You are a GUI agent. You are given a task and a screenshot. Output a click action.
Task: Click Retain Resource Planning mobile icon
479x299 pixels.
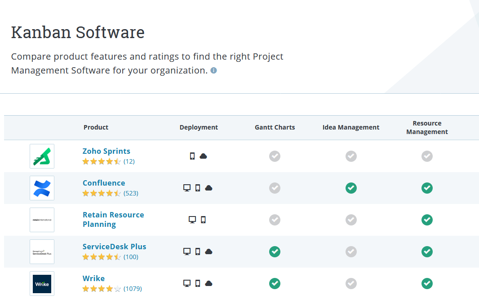tap(203, 220)
